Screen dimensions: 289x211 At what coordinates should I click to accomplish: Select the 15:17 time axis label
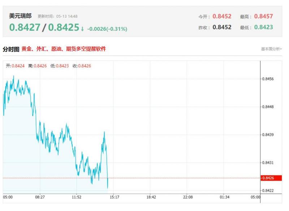115,197
